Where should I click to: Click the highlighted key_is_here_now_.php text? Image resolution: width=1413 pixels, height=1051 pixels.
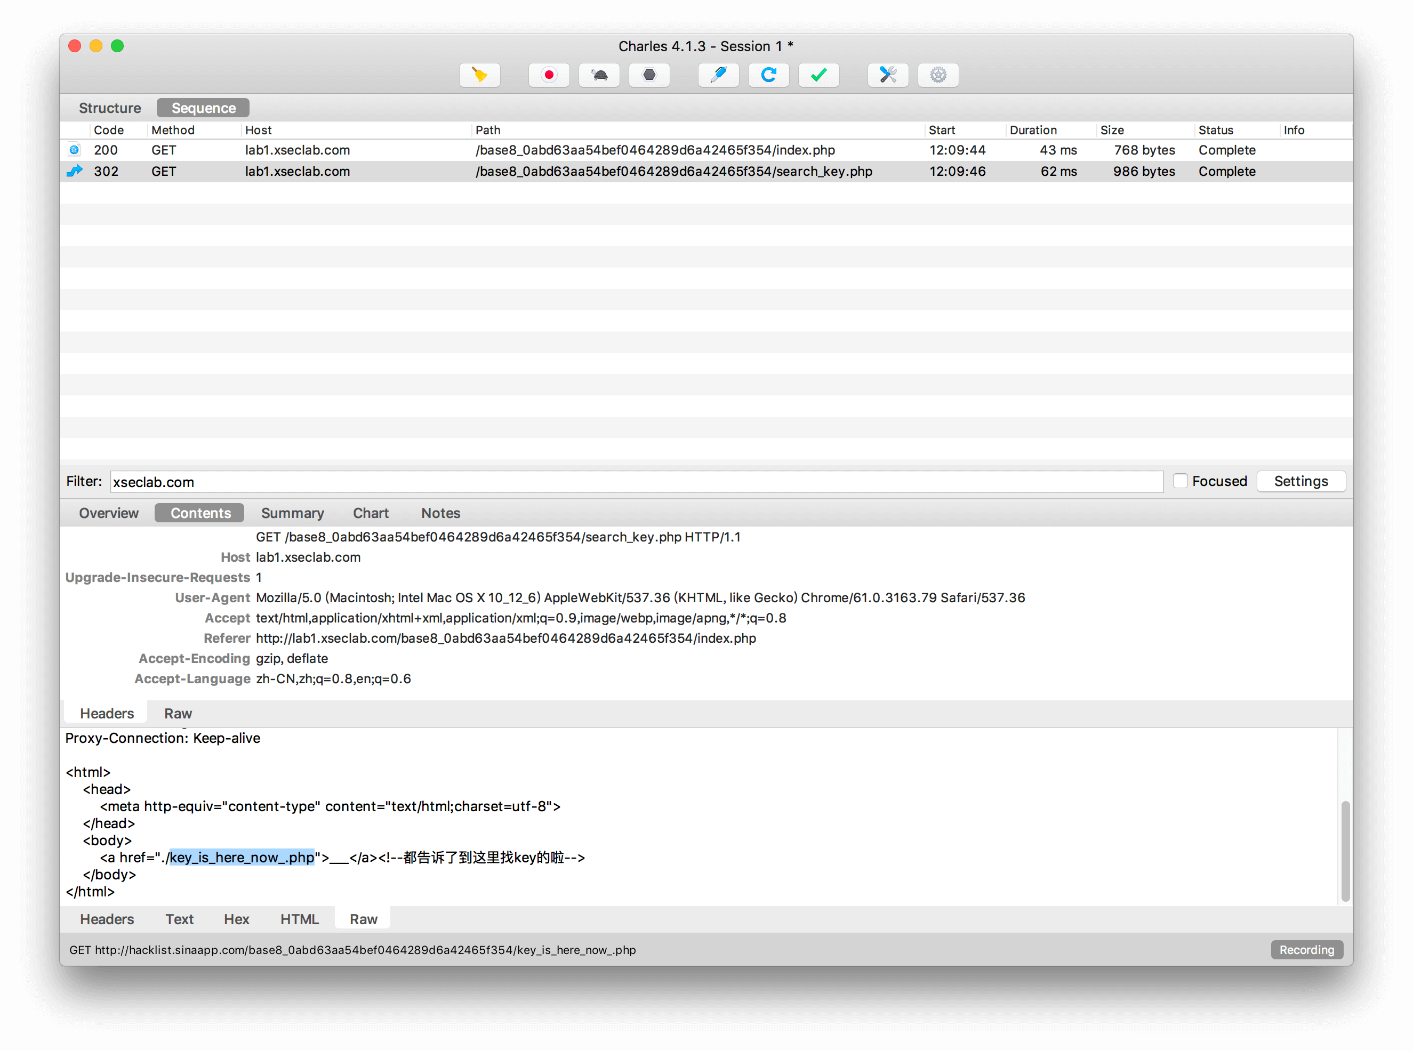tap(242, 858)
